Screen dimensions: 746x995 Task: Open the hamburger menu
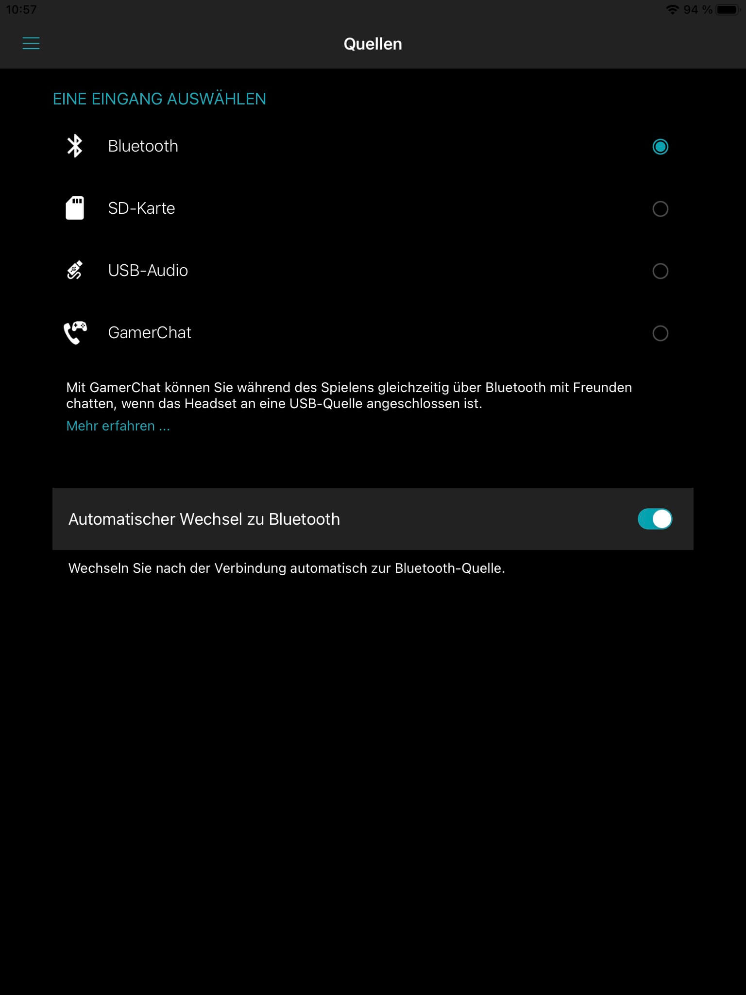[31, 43]
